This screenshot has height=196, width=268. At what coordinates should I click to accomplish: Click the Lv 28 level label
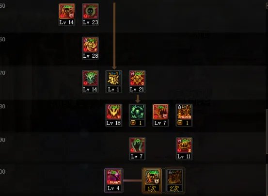point(91,56)
